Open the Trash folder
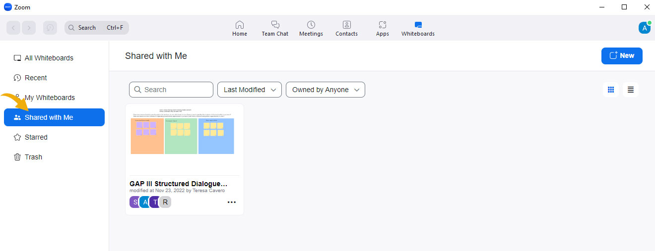 tap(55, 157)
